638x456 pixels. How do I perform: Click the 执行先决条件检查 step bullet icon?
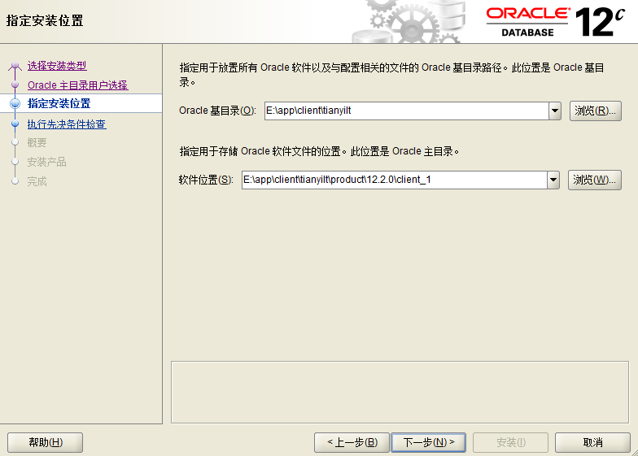pyautogui.click(x=15, y=124)
